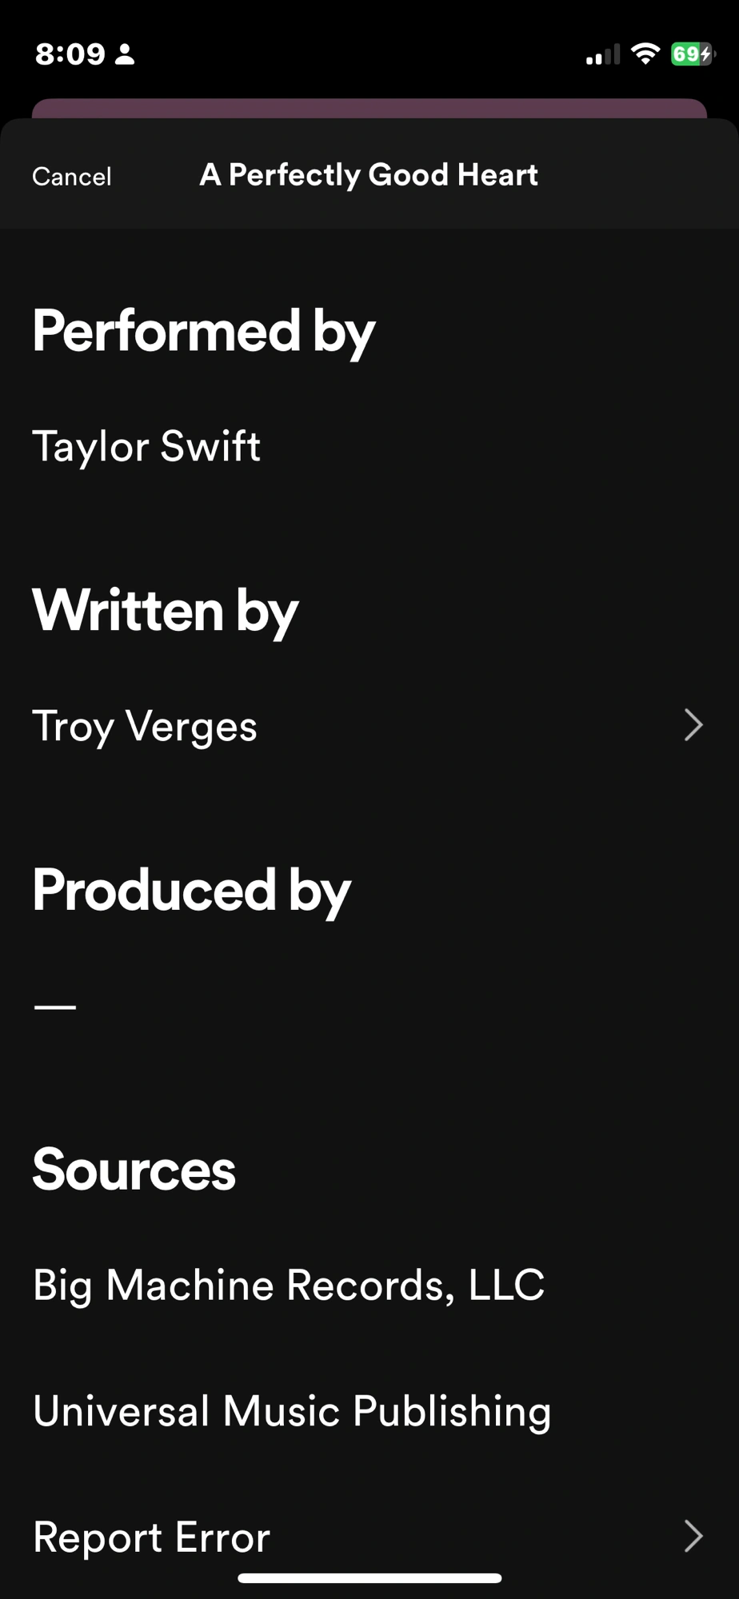Tap the Cancel button
The width and height of the screenshot is (739, 1599).
[x=72, y=177]
